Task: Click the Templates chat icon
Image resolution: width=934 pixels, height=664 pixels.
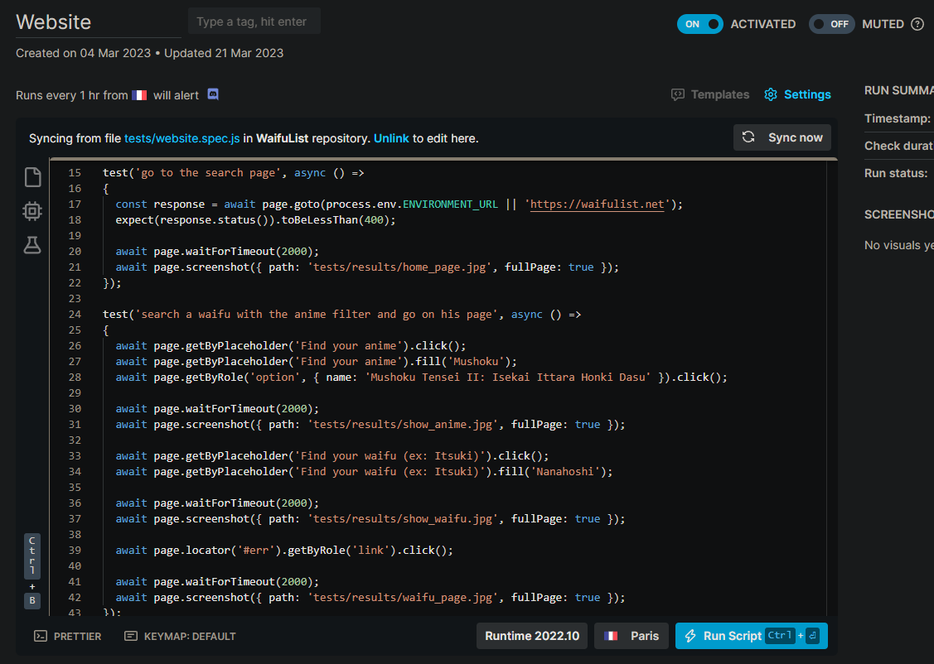Action: [x=678, y=94]
